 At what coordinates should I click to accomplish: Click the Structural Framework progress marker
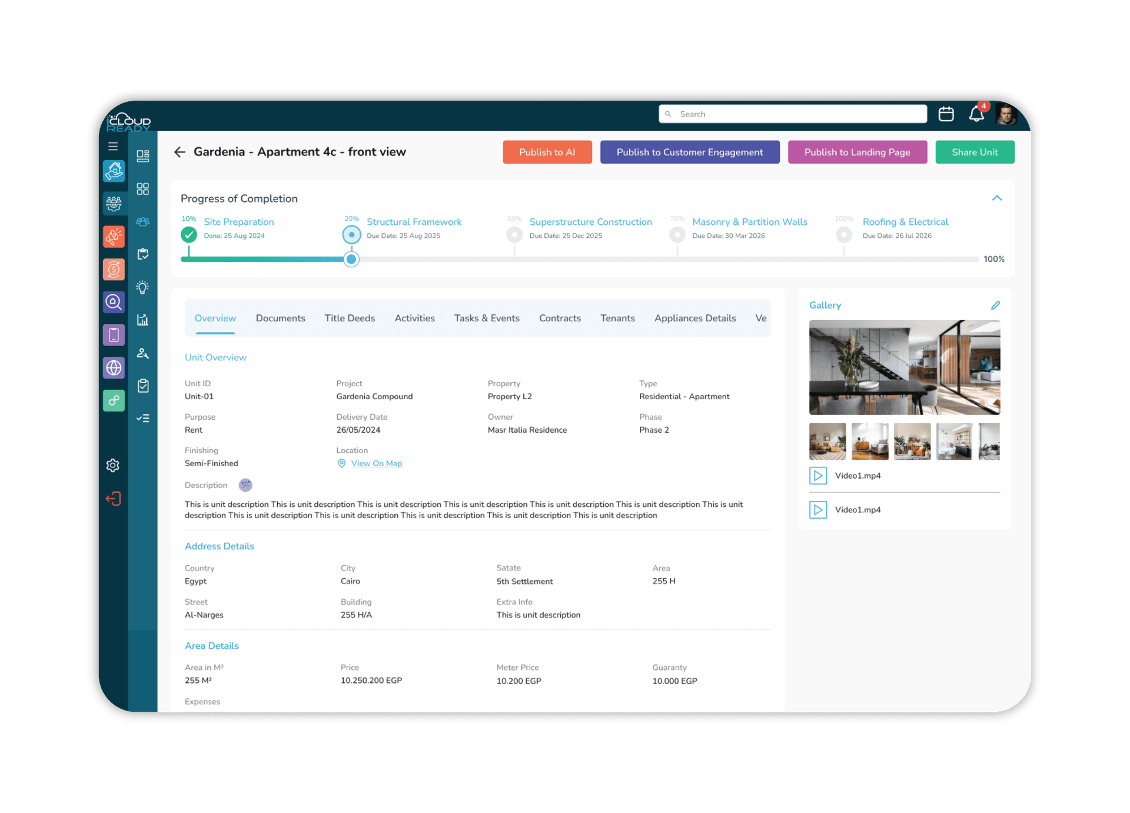coord(351,234)
